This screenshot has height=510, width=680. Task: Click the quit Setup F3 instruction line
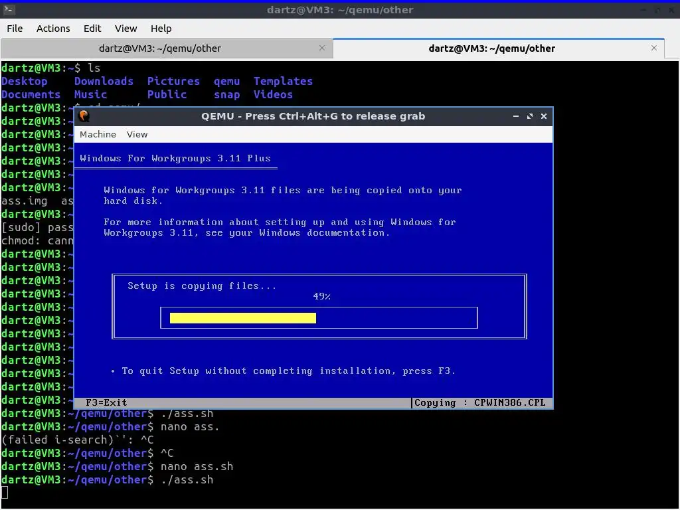point(284,371)
